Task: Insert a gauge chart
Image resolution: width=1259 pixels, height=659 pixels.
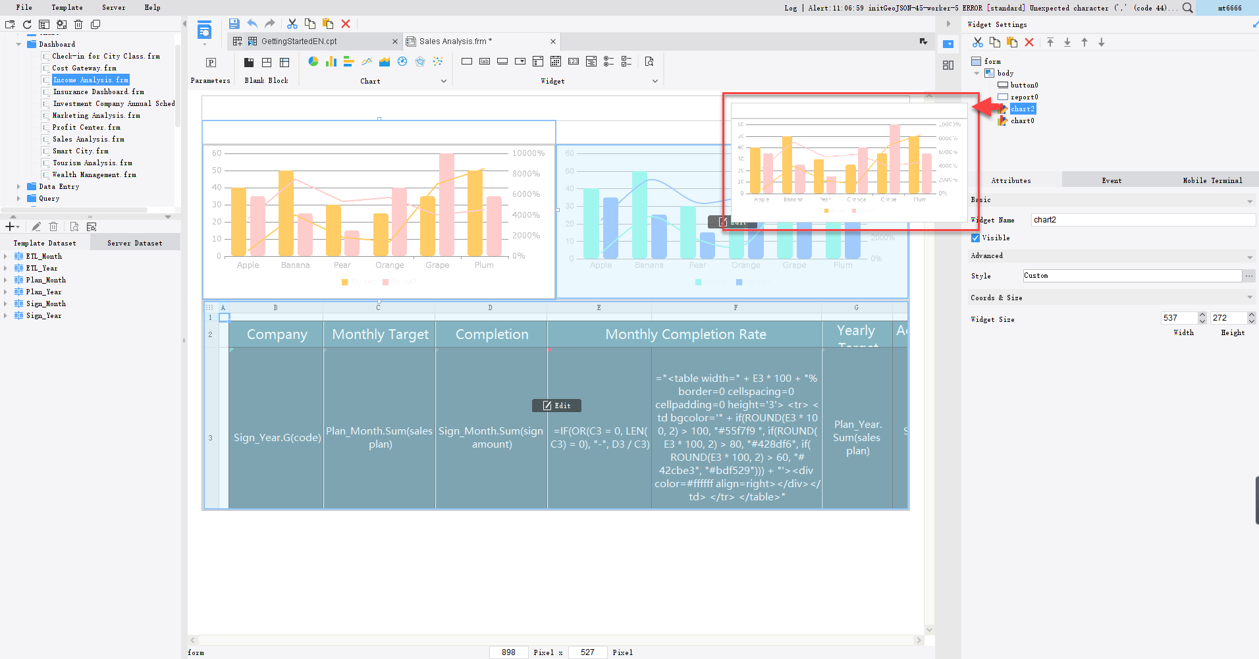Action: (x=402, y=61)
